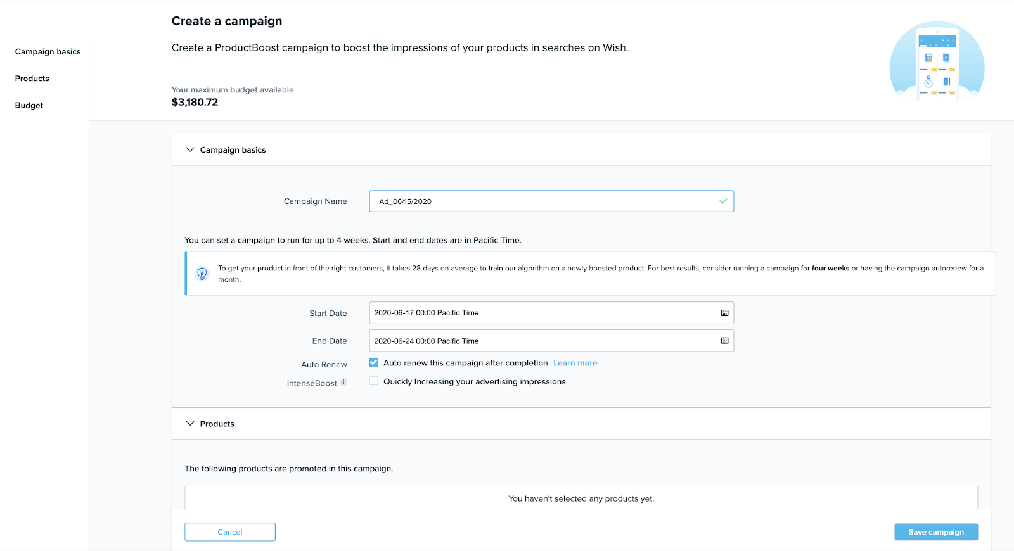Enable the IntenseBoost checkbox
Viewport: 1014px width, 551px height.
374,381
